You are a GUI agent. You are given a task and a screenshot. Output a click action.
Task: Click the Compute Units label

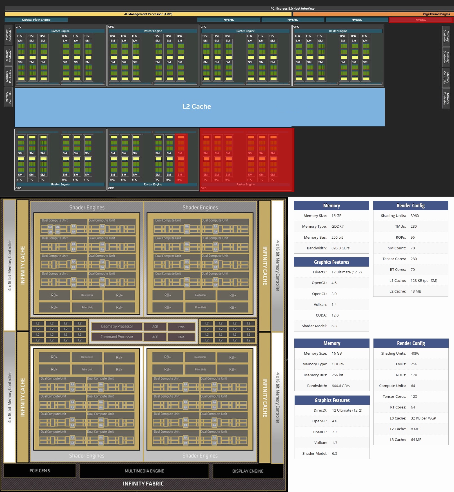(x=393, y=386)
